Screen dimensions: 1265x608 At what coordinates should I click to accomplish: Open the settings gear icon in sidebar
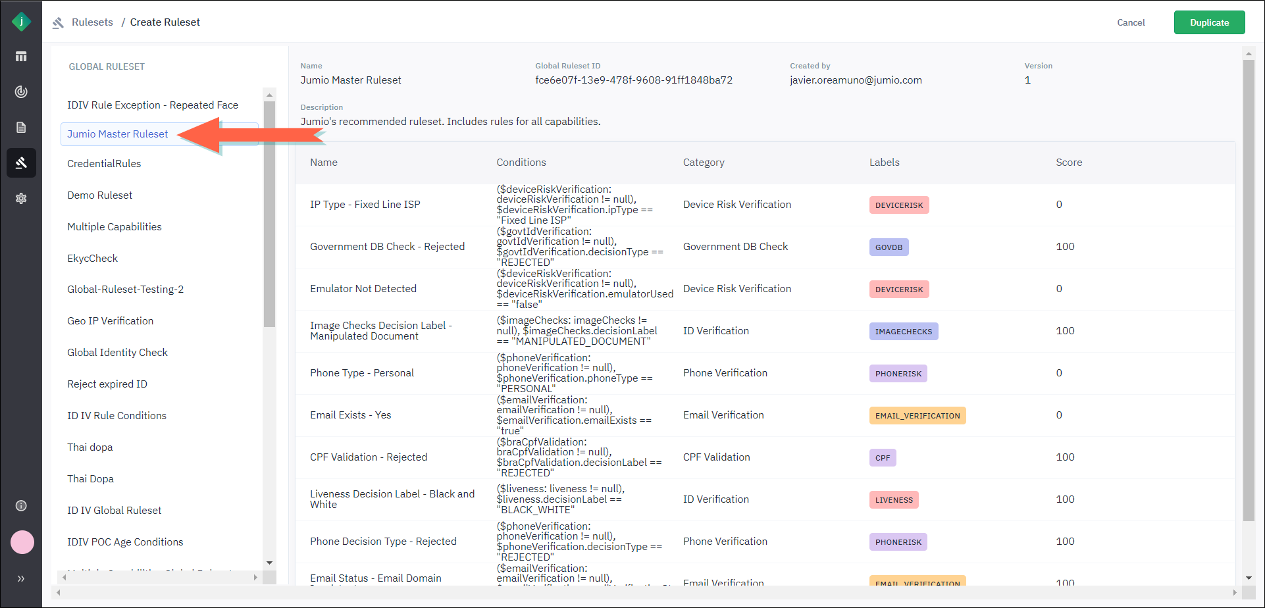point(21,198)
